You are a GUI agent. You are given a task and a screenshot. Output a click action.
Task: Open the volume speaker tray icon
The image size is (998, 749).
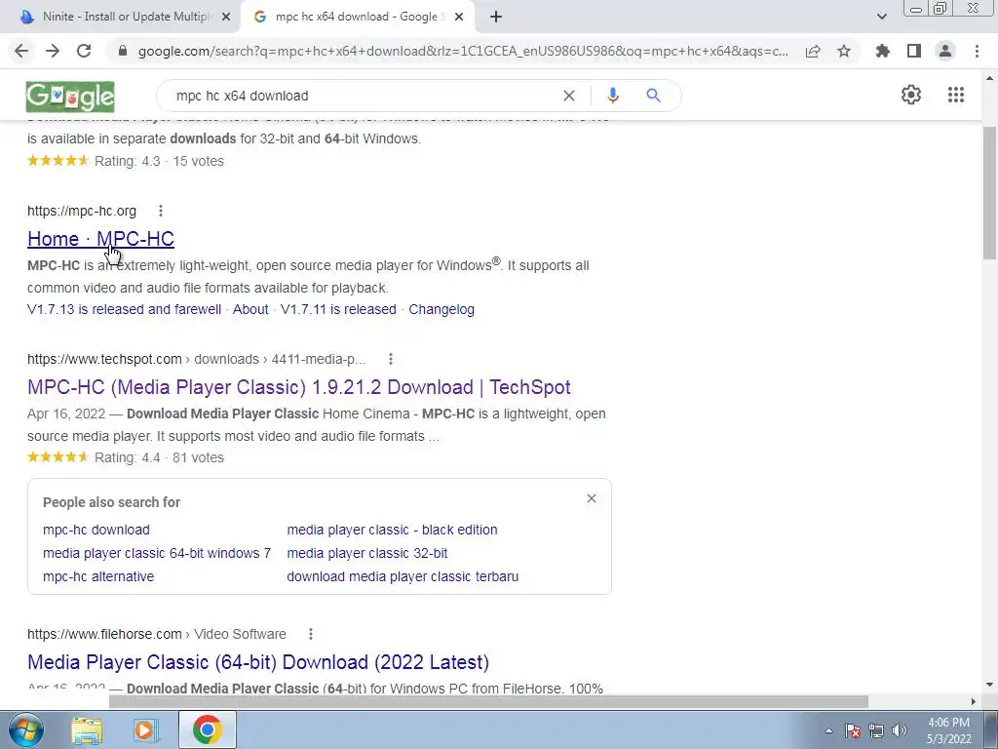[900, 730]
